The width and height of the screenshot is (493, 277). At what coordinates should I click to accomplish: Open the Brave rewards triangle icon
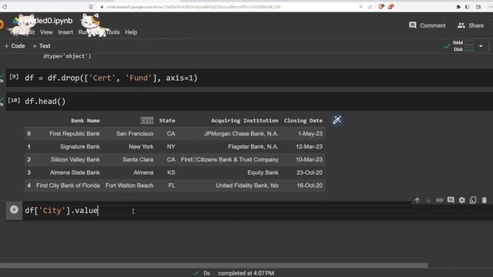point(391,7)
